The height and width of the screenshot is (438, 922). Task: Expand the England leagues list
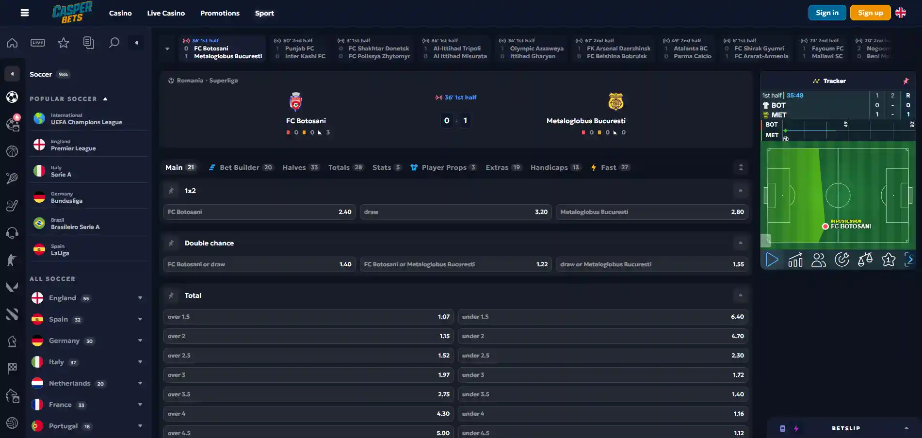(x=140, y=298)
